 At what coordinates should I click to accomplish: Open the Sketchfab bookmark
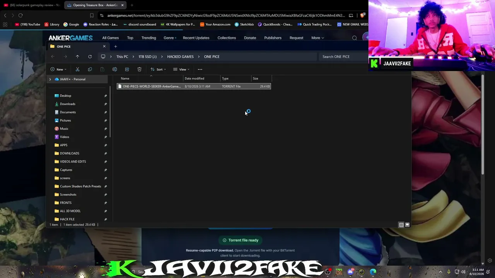(244, 24)
